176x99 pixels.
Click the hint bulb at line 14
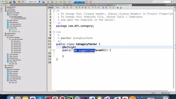click(x=51, y=50)
